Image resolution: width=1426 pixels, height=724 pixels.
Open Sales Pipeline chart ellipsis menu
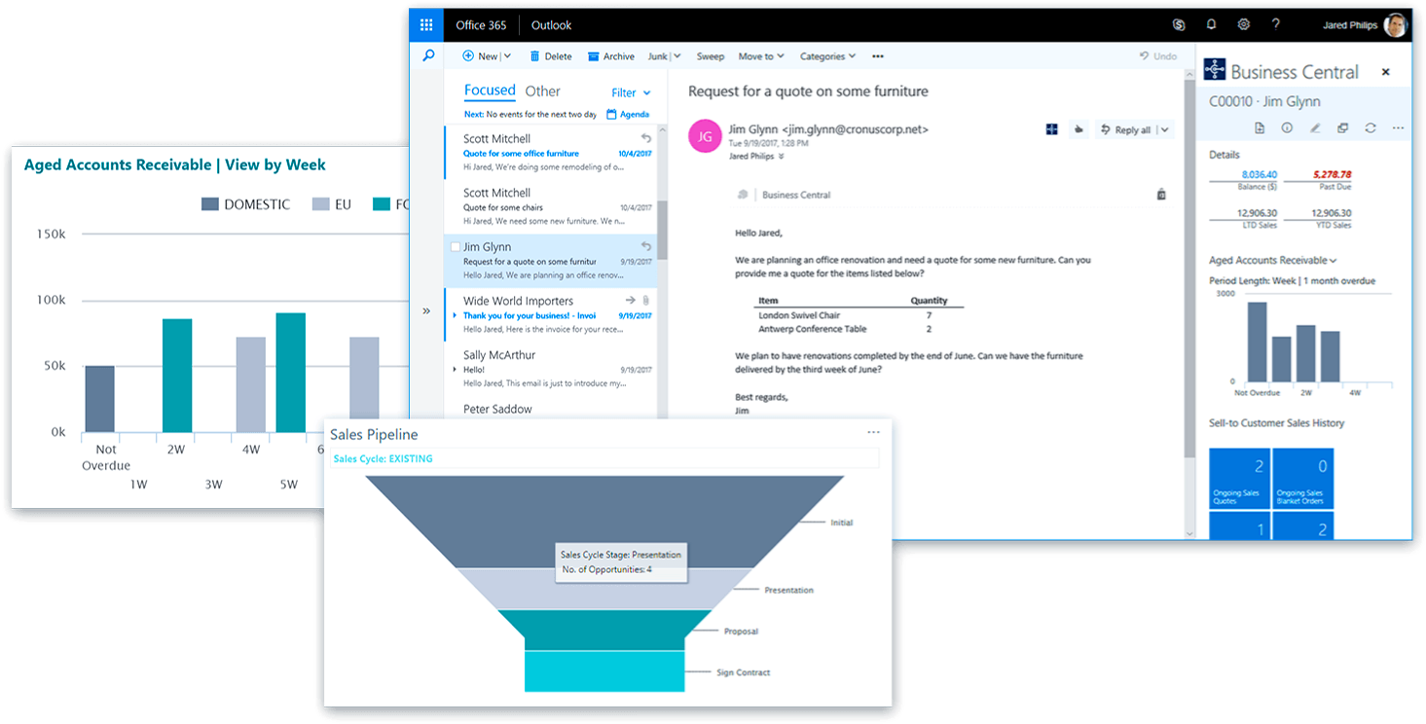(x=873, y=432)
